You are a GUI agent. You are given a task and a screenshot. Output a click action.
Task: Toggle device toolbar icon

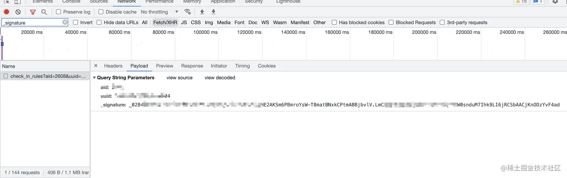pyautogui.click(x=17, y=1)
